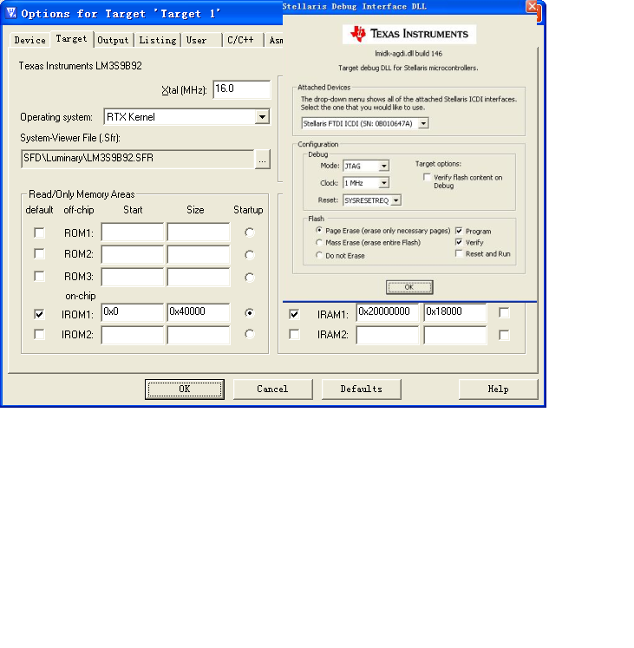Click the IRAM1 Start field showing 0x20000000
Image resolution: width=634 pixels, height=648 pixels.
(388, 312)
